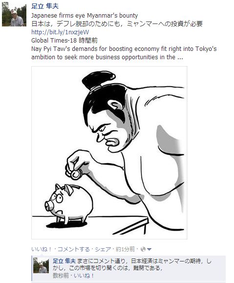
Task: Click the Japanese comment text body
Action: [132, 264]
